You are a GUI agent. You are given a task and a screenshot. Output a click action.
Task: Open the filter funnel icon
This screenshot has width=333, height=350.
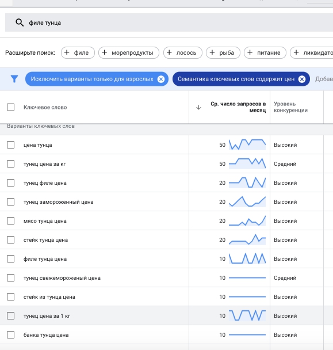click(x=14, y=79)
